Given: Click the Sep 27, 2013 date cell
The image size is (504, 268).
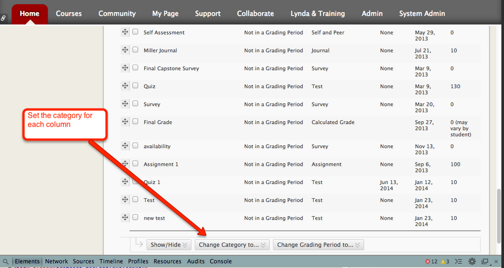Looking at the screenshot, I should pyautogui.click(x=424, y=125).
